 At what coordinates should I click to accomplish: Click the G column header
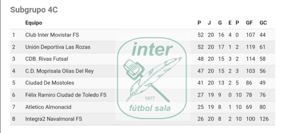pos(220,23)
